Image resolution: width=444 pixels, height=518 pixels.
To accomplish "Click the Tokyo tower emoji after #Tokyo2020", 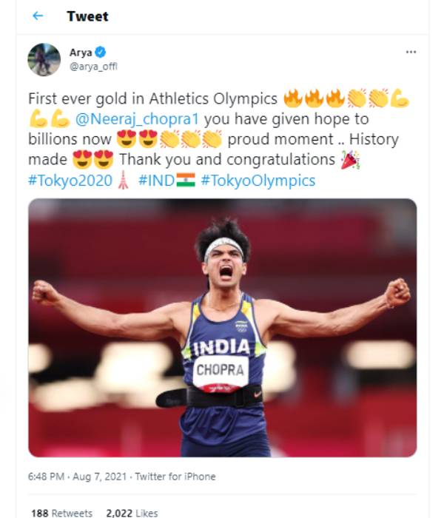I will [x=124, y=180].
